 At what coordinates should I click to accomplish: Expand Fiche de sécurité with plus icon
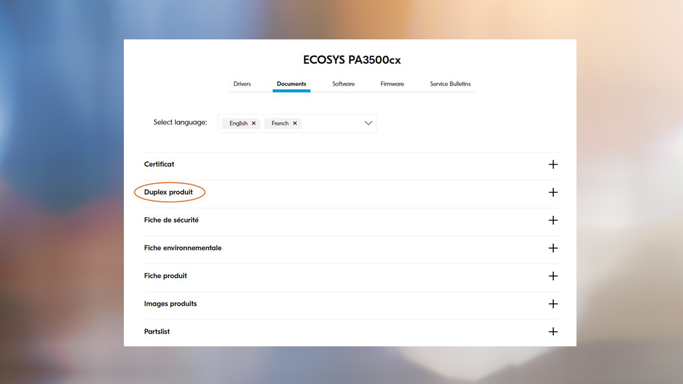coord(553,220)
